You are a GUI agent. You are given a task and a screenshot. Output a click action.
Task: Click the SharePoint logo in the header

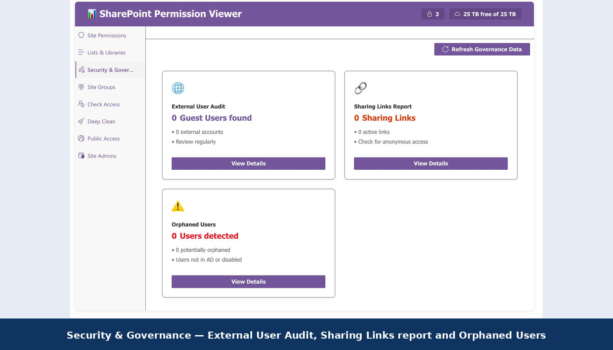pos(92,14)
